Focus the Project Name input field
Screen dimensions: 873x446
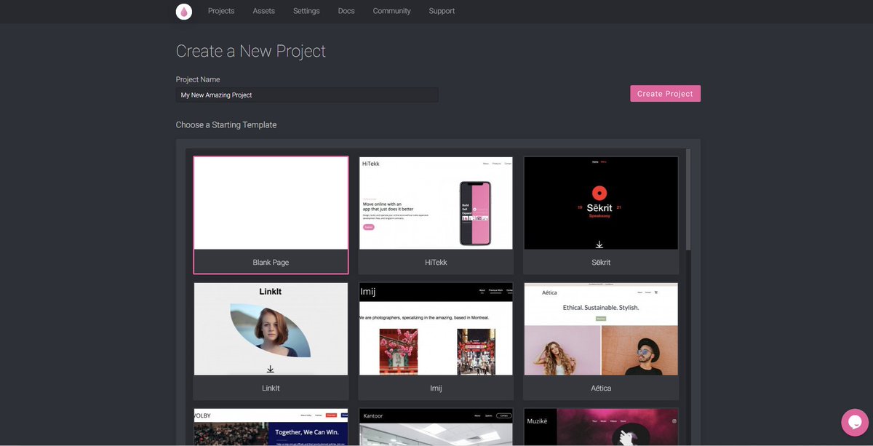pyautogui.click(x=307, y=95)
